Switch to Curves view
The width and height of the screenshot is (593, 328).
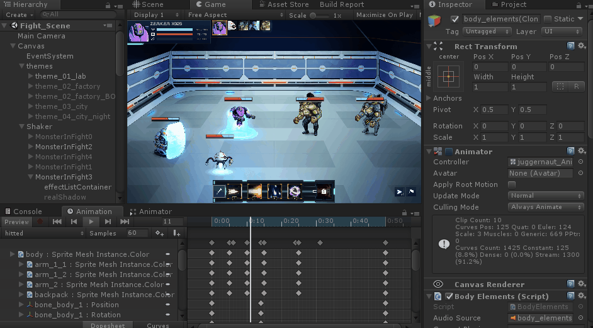(157, 325)
